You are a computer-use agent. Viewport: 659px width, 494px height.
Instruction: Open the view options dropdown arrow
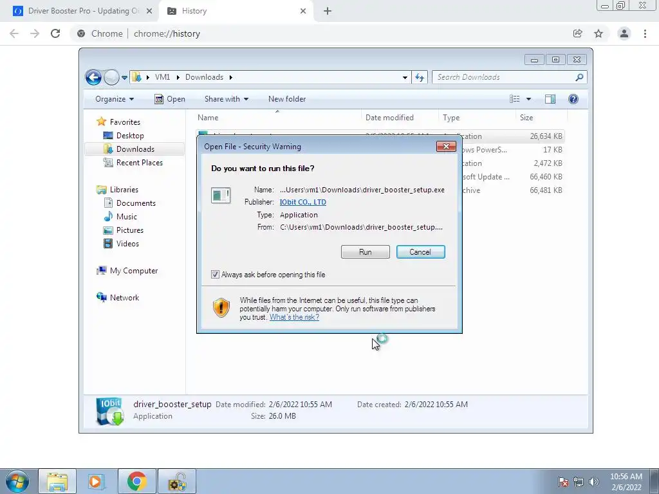point(529,99)
